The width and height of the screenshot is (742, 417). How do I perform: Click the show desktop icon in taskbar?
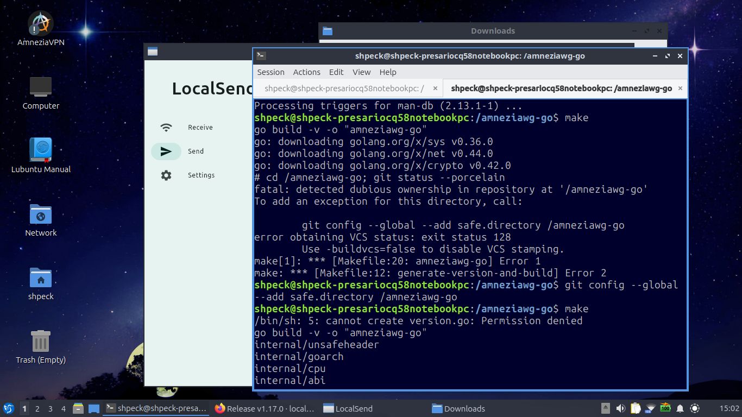(94, 408)
